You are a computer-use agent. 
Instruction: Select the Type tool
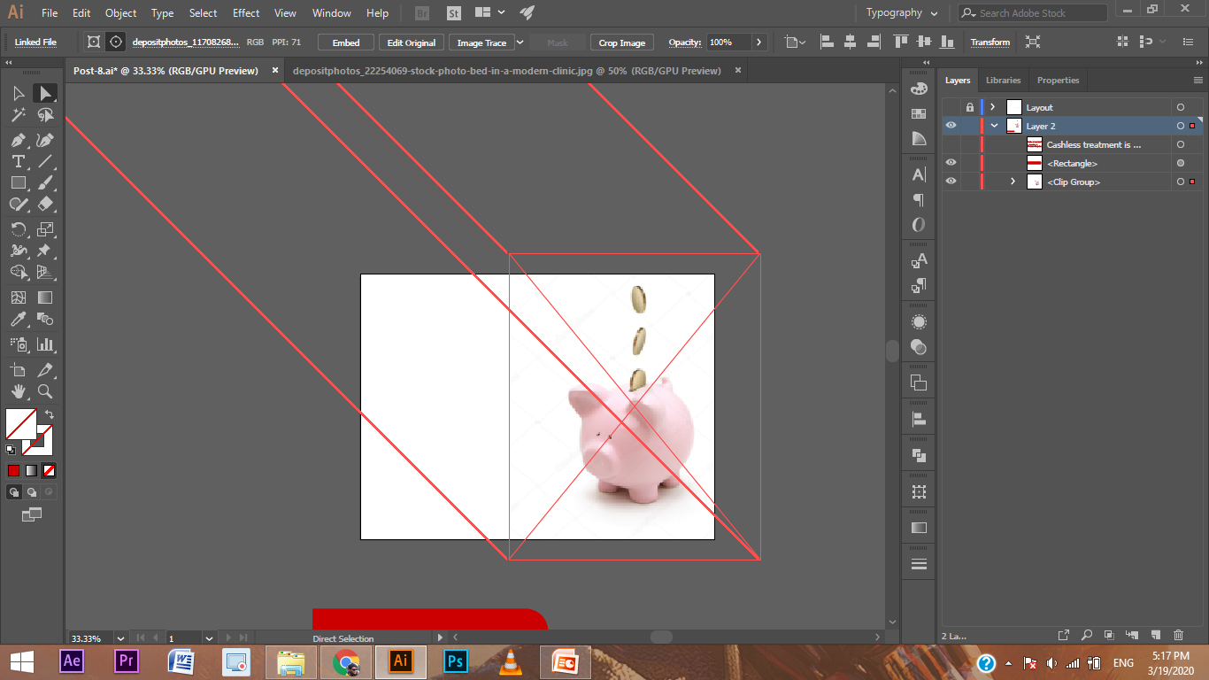click(18, 161)
